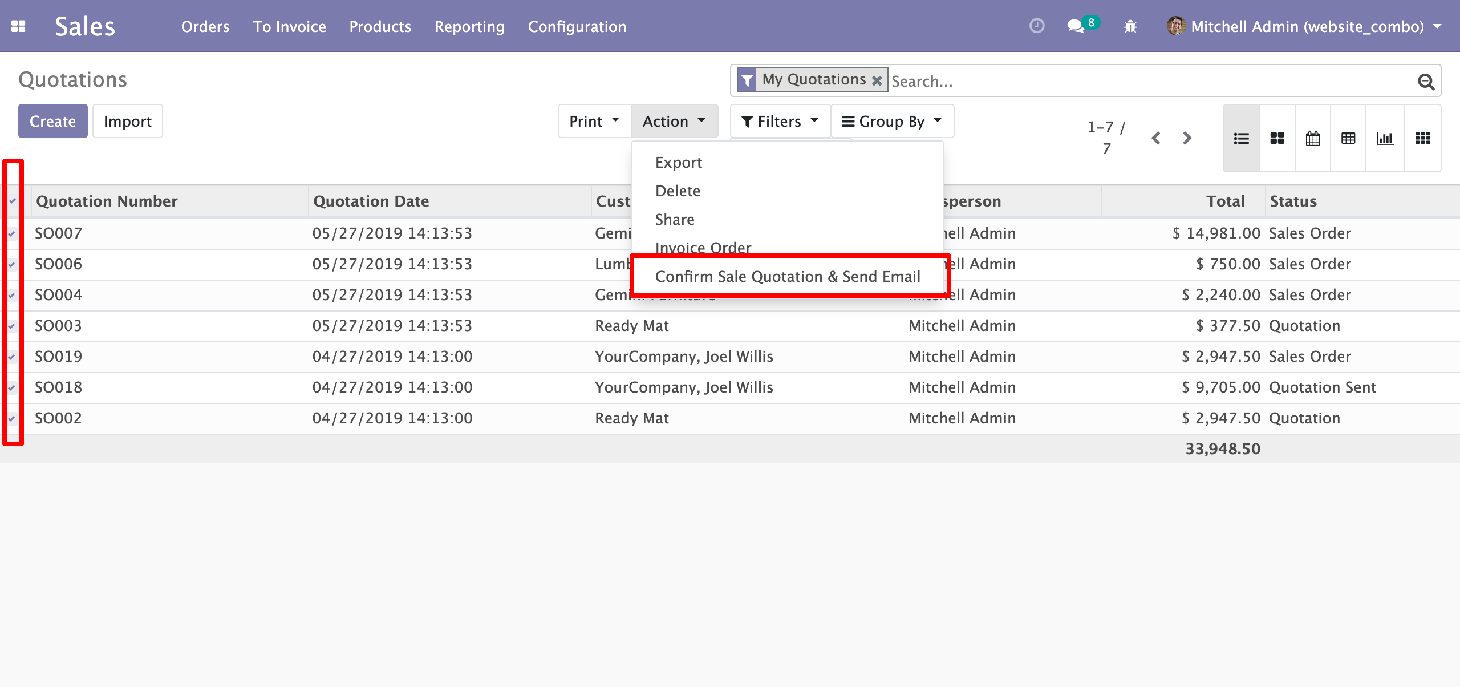
Task: Select Export from the Action menu
Action: pyautogui.click(x=678, y=163)
